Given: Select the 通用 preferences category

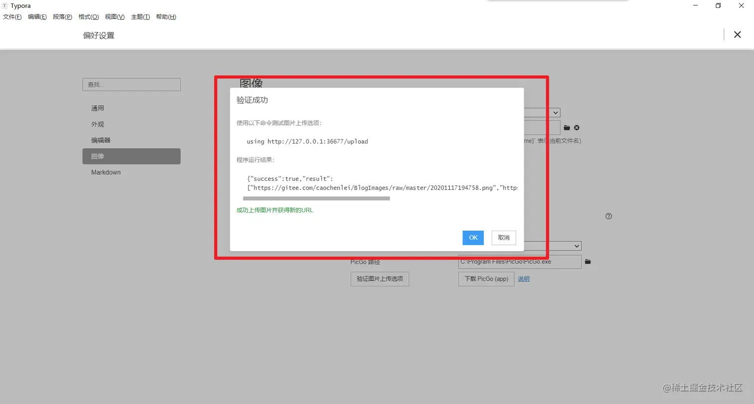Looking at the screenshot, I should click(131, 108).
